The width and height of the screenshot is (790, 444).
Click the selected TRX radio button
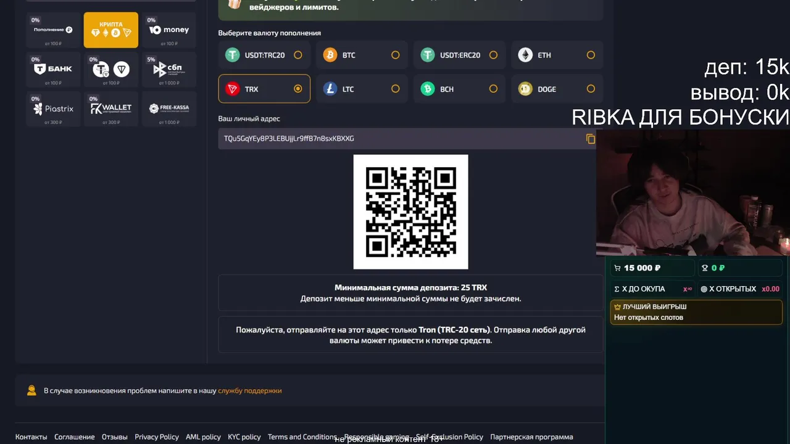point(298,89)
